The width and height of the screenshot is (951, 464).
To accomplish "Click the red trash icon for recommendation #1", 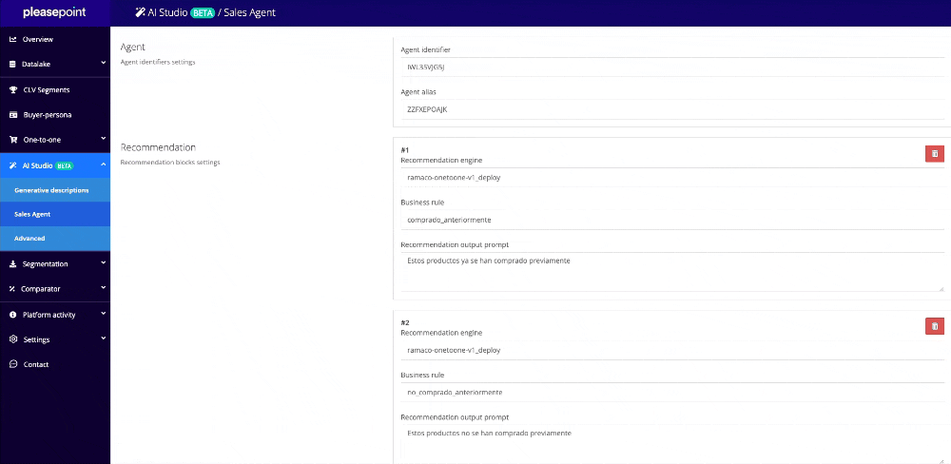I will [934, 154].
